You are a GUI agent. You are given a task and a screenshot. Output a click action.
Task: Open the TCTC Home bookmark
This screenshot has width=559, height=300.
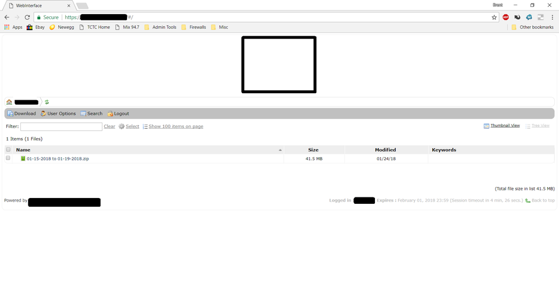point(94,27)
